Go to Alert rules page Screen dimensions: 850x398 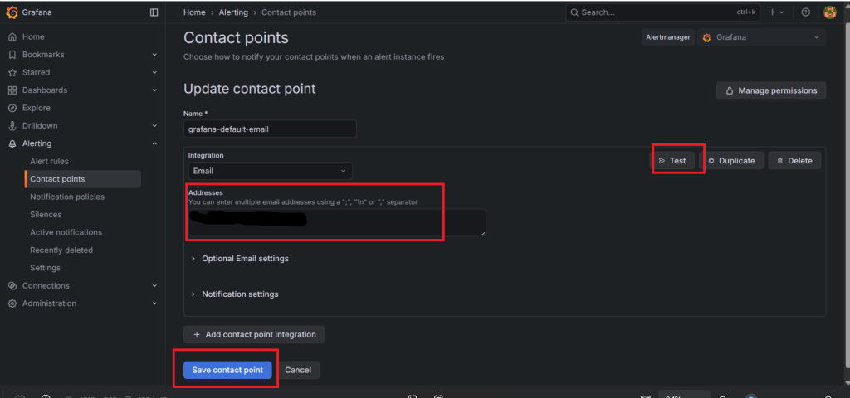pos(49,161)
